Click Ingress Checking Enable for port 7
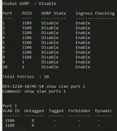This screenshot has height=131, width=117. click(x=83, y=52)
